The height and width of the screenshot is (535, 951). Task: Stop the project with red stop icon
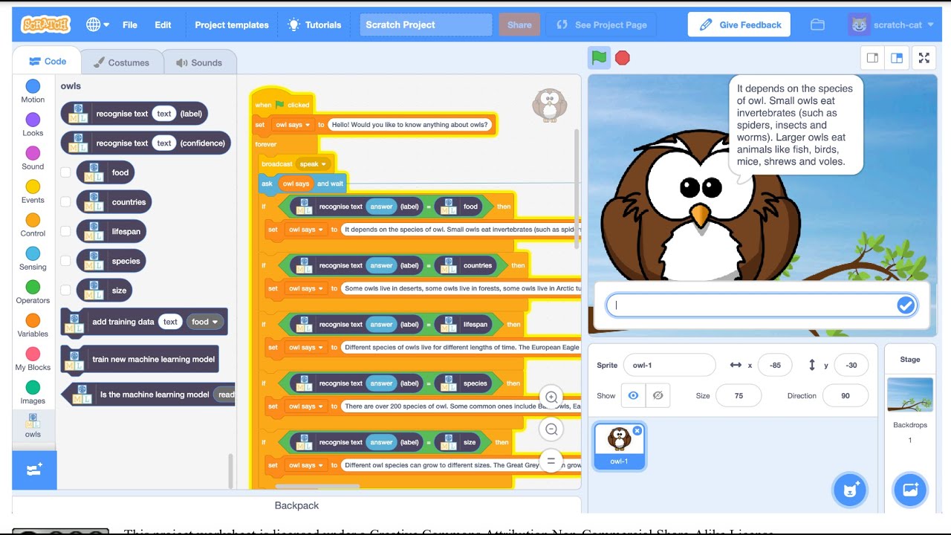[623, 58]
